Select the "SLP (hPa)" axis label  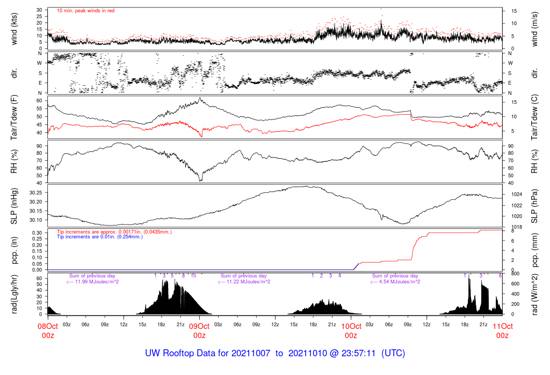534,206
